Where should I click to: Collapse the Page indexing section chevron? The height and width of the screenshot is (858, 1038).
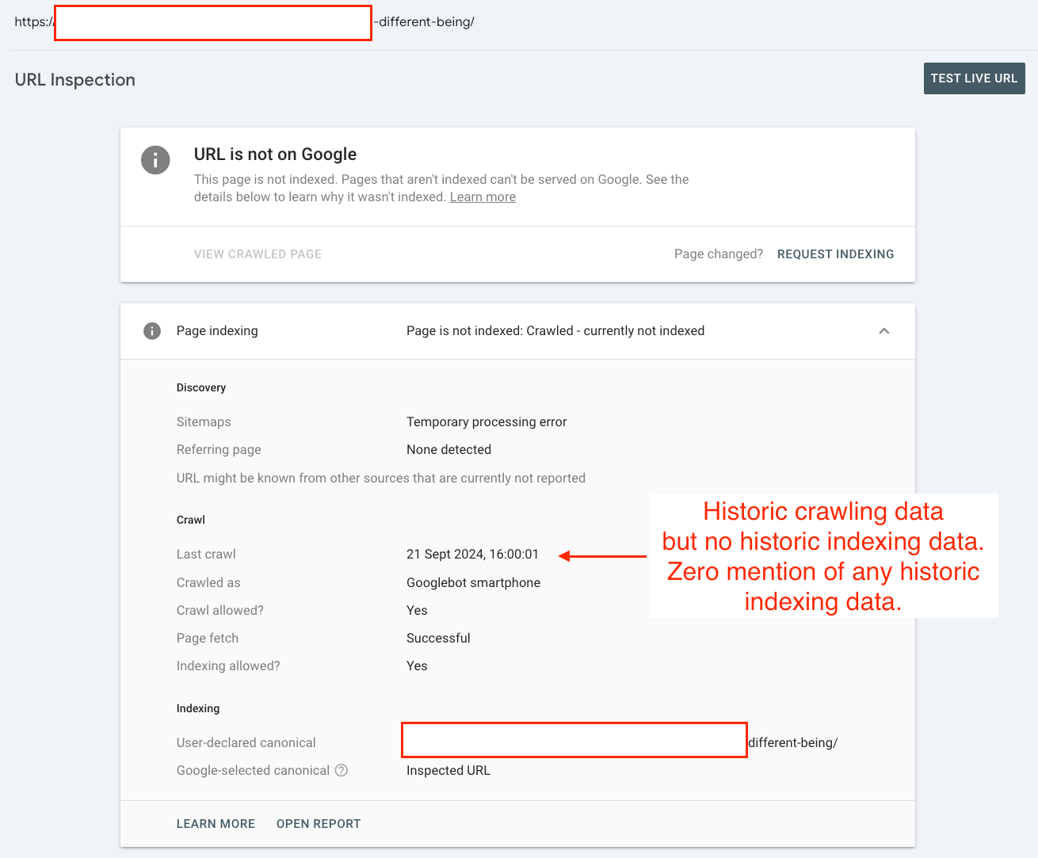pyautogui.click(x=884, y=331)
